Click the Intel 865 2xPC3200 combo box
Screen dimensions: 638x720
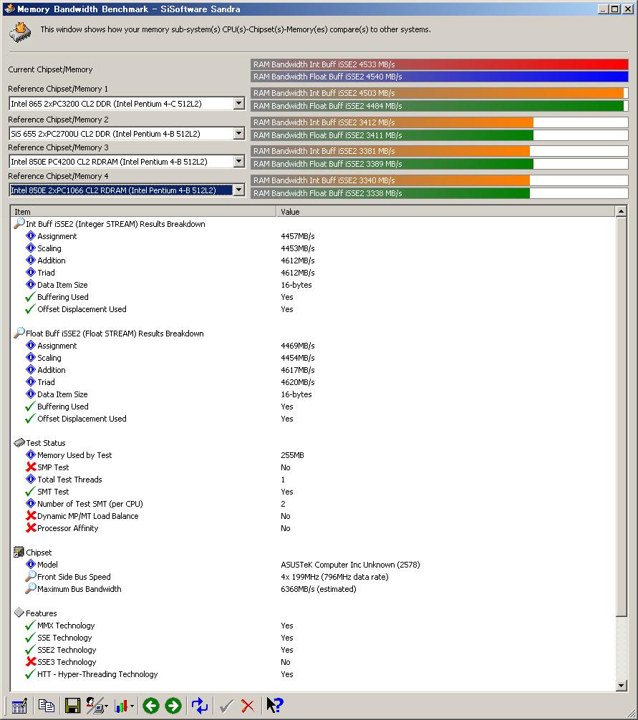coord(127,103)
